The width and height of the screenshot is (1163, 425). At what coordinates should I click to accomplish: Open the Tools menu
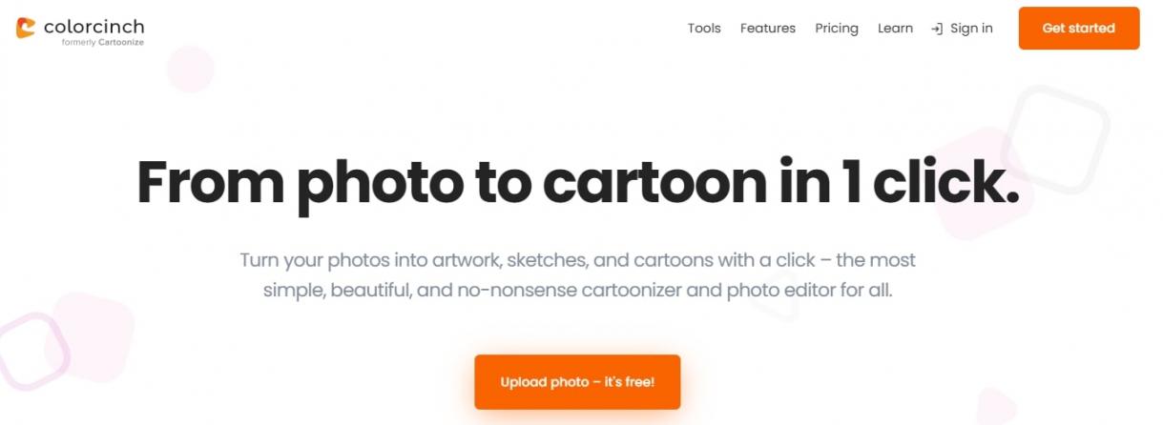(x=704, y=29)
